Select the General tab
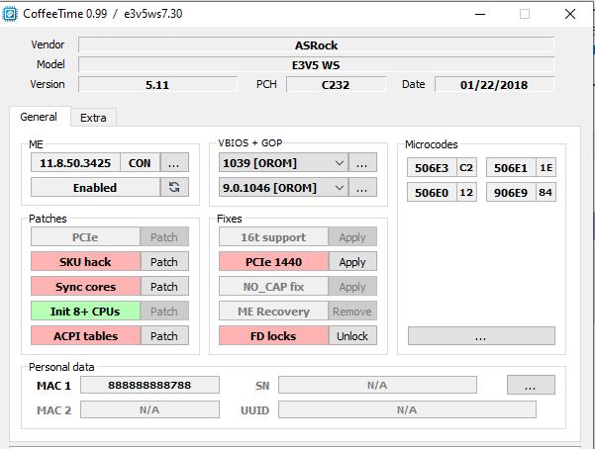Screen dimensions: 595x449 click(x=39, y=117)
